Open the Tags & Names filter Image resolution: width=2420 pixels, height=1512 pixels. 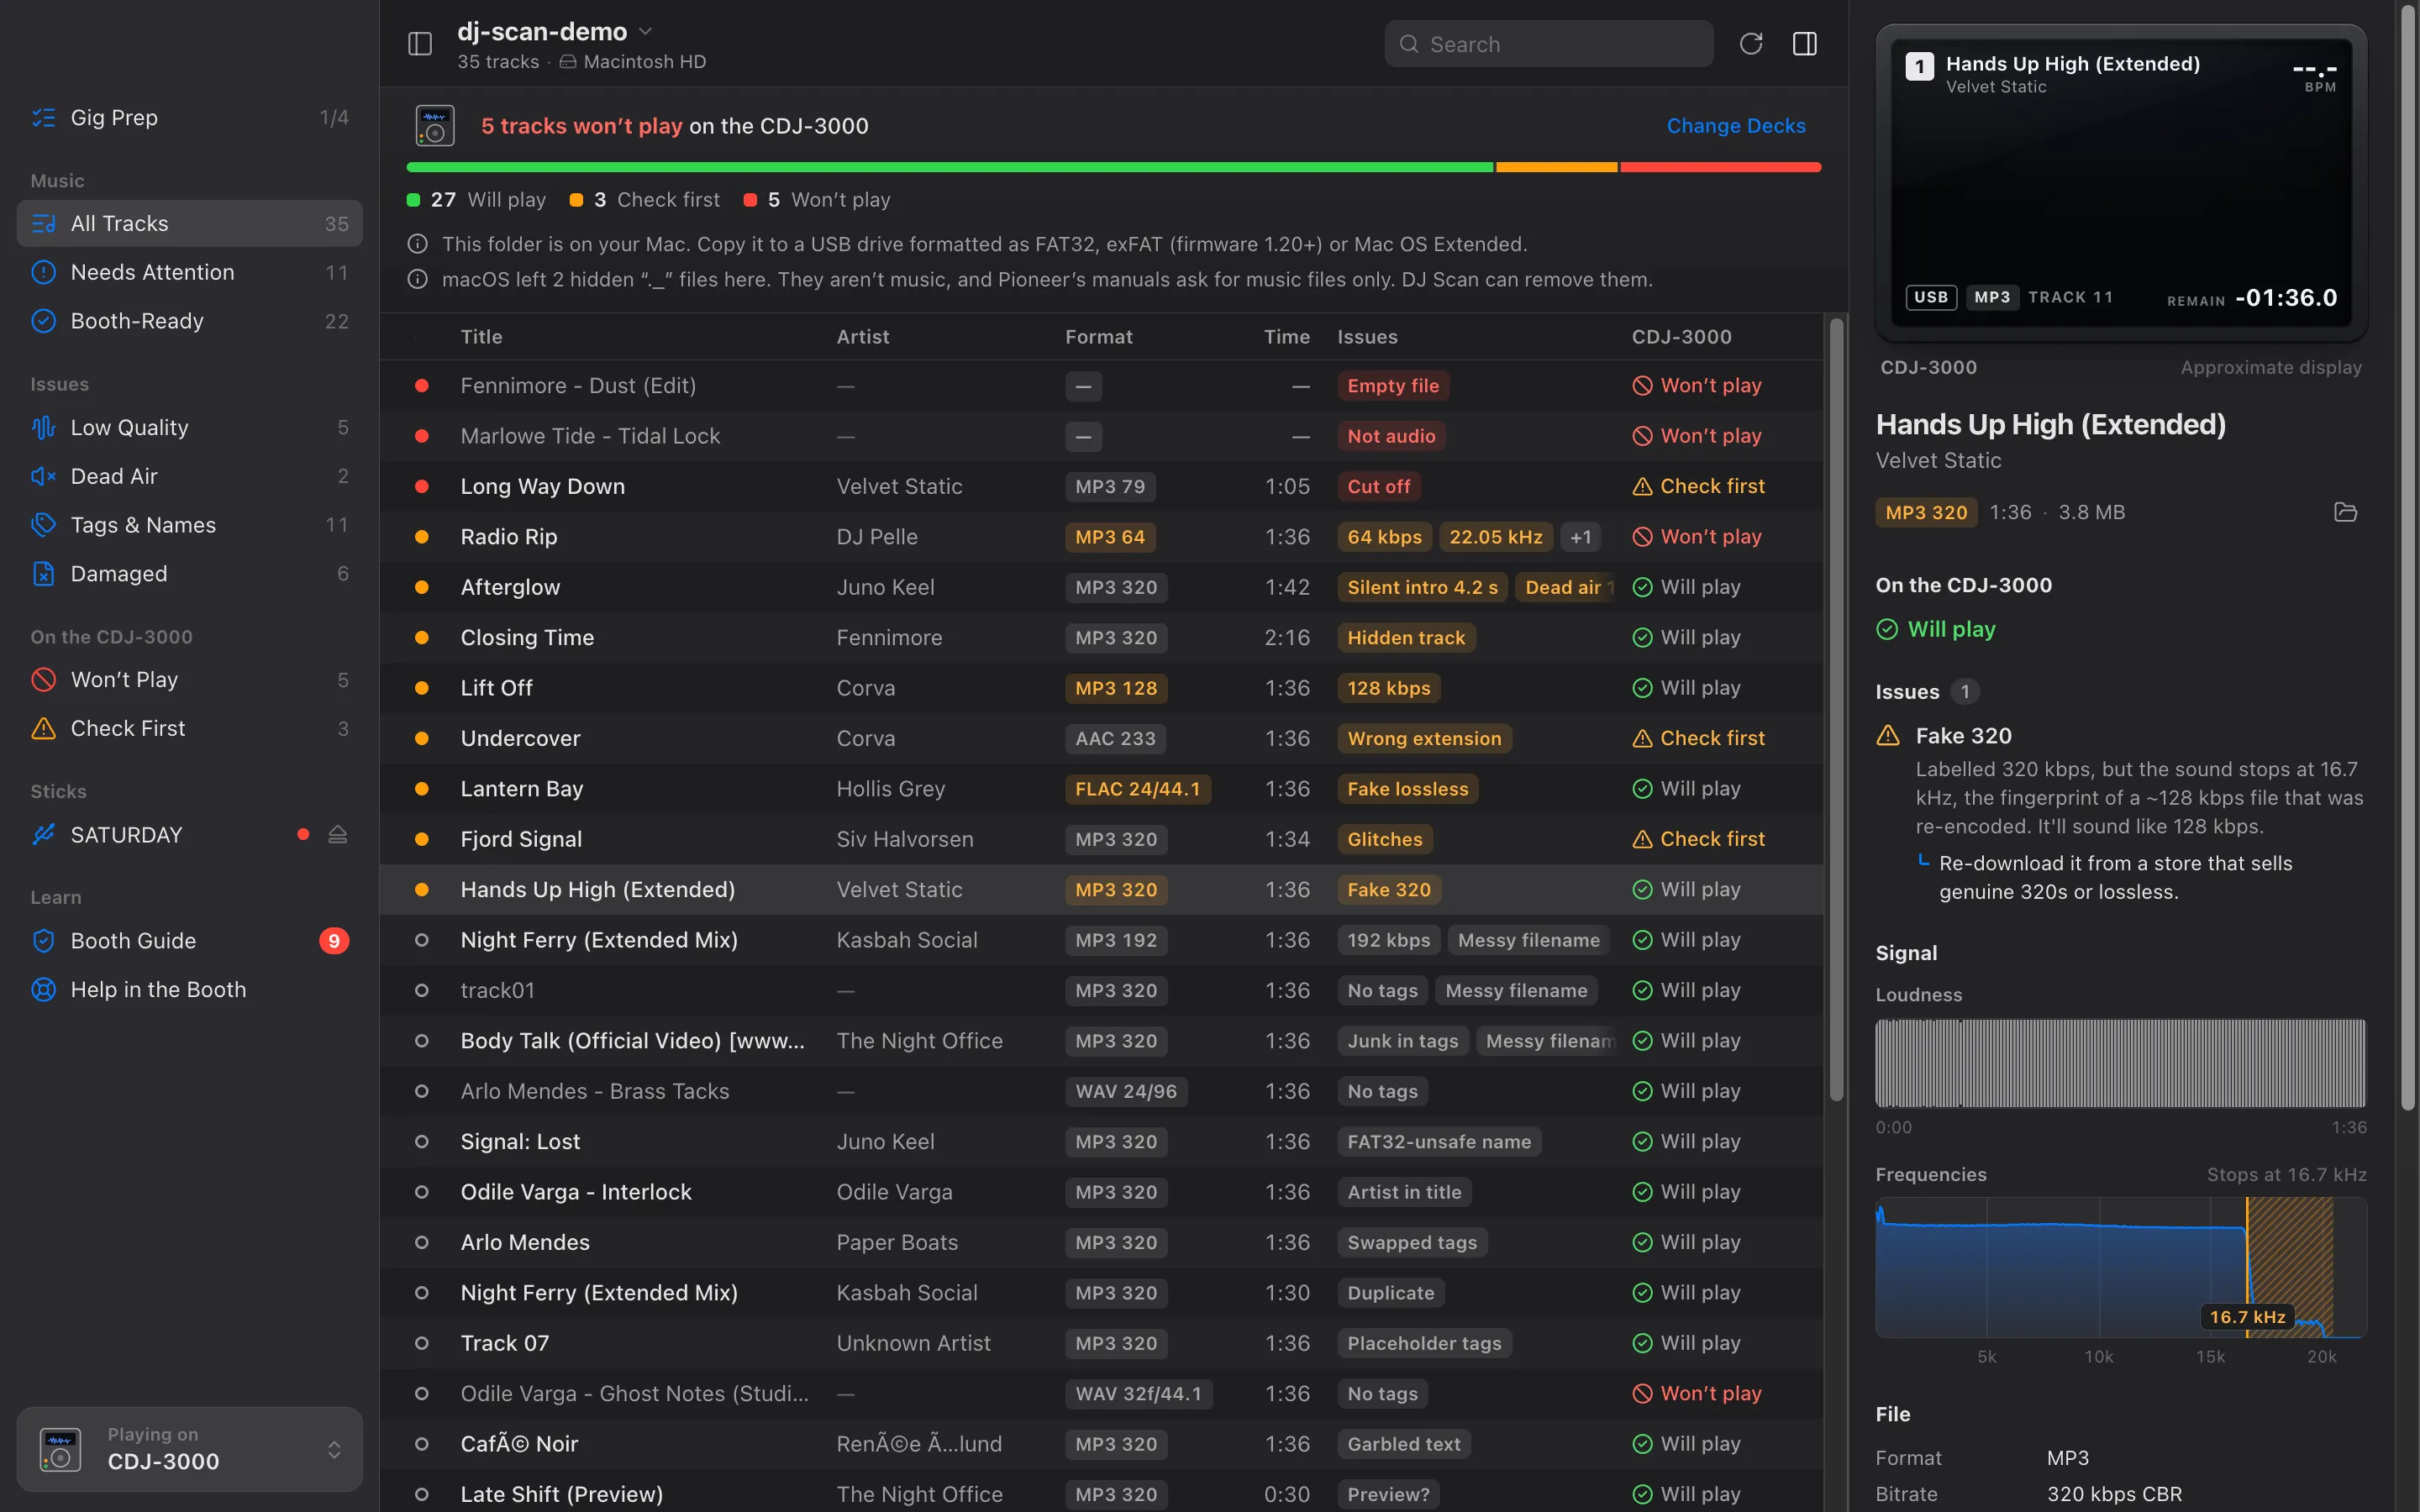tap(190, 525)
